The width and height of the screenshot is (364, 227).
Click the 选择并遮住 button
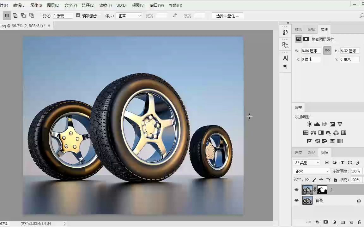(227, 15)
